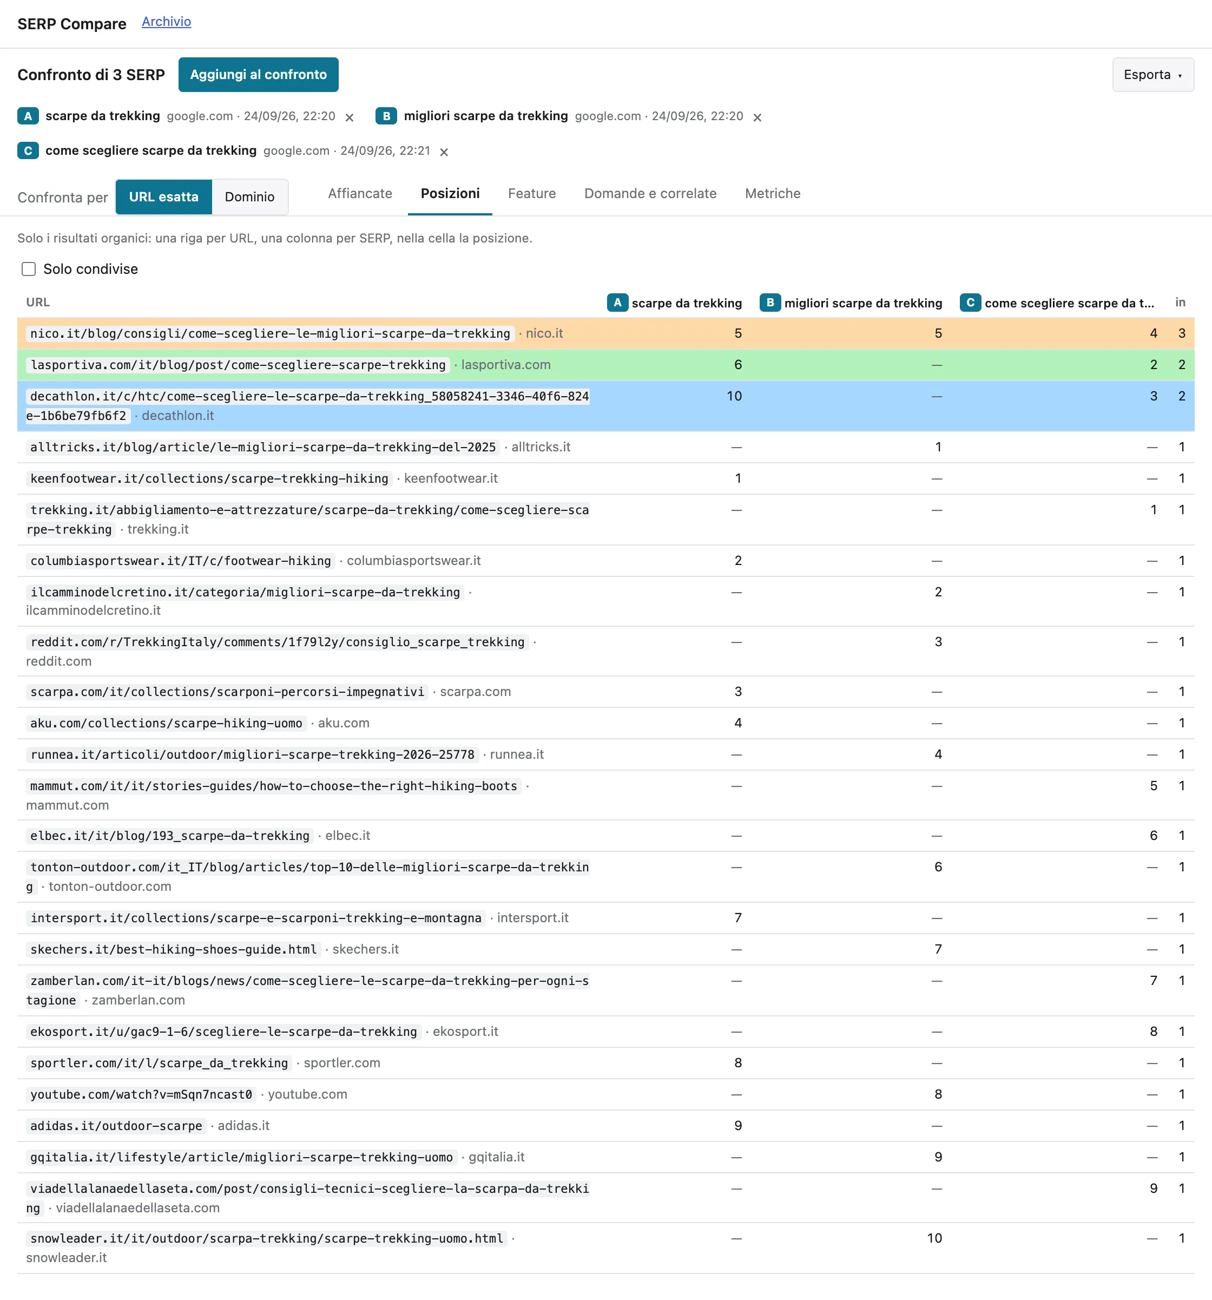
Task: Switch to the Feature tab
Action: point(532,194)
